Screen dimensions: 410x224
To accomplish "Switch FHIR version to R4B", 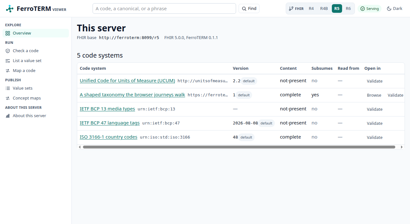I will [x=324, y=9].
